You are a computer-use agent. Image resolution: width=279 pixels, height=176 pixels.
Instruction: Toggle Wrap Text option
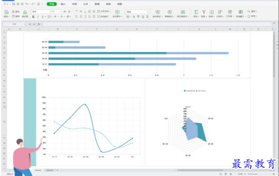[103, 17]
